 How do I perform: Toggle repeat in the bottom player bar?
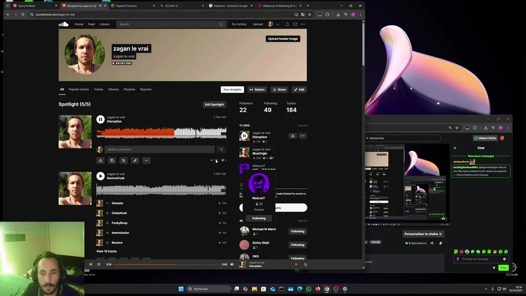[99, 264]
